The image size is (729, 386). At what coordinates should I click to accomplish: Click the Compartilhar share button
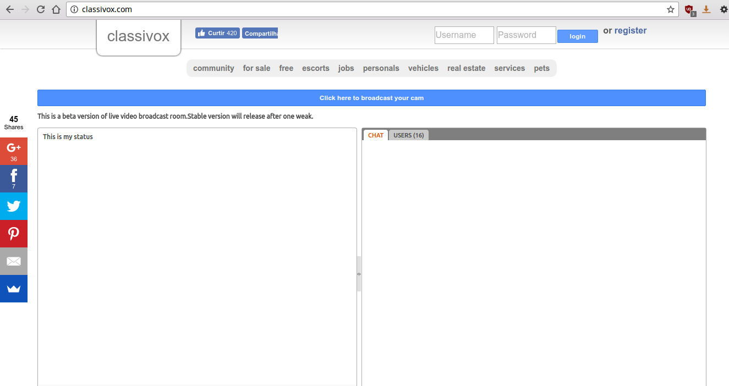260,33
